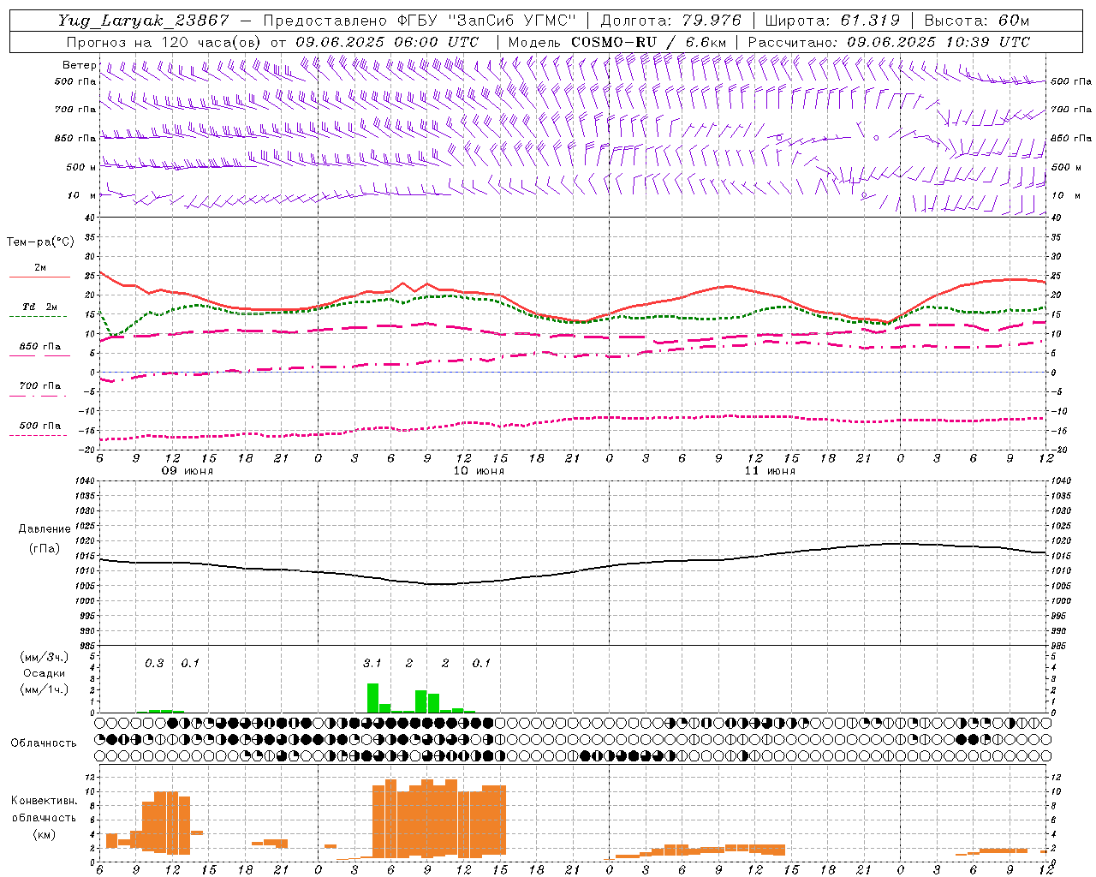The height and width of the screenshot is (877, 1096).
Task: Click the '09 июня' date label
Action: (x=188, y=471)
